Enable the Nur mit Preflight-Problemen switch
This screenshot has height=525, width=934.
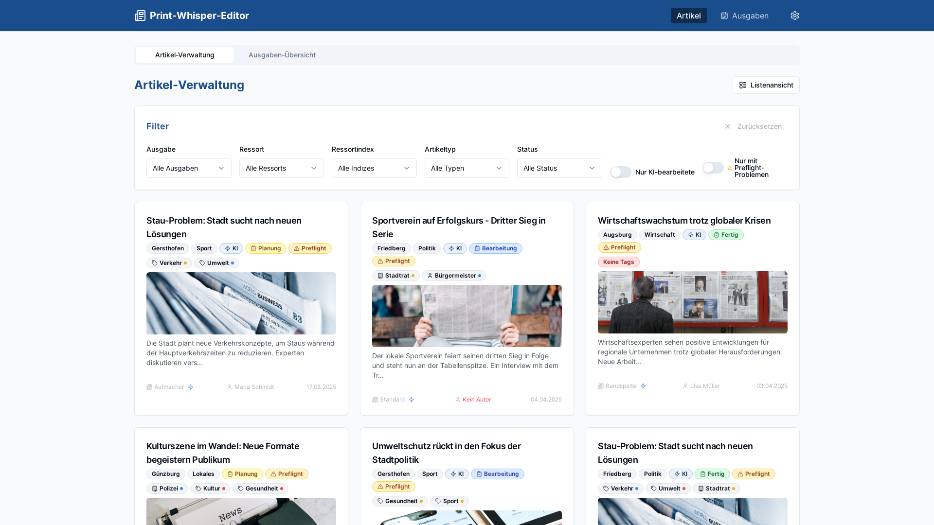(x=713, y=168)
